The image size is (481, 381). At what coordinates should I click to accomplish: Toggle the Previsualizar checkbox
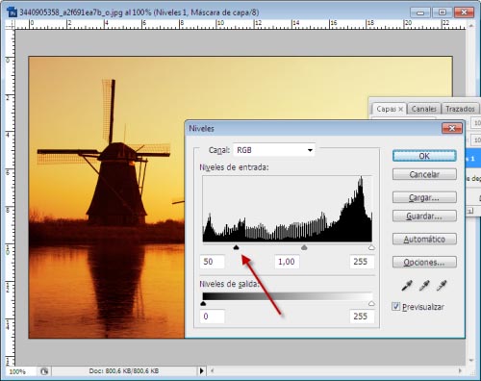[396, 307]
